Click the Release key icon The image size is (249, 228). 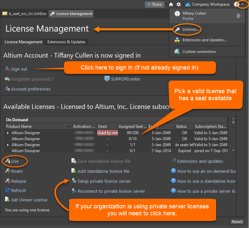click(x=8, y=181)
